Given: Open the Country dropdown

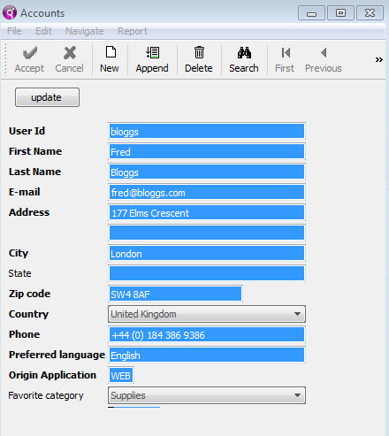Looking at the screenshot, I should click(x=207, y=314).
